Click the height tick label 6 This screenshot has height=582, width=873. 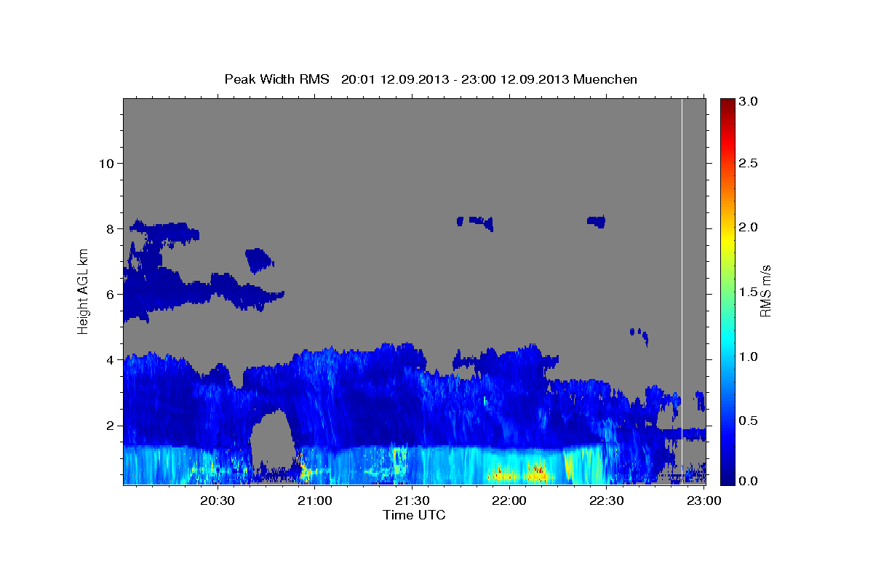[x=108, y=294]
